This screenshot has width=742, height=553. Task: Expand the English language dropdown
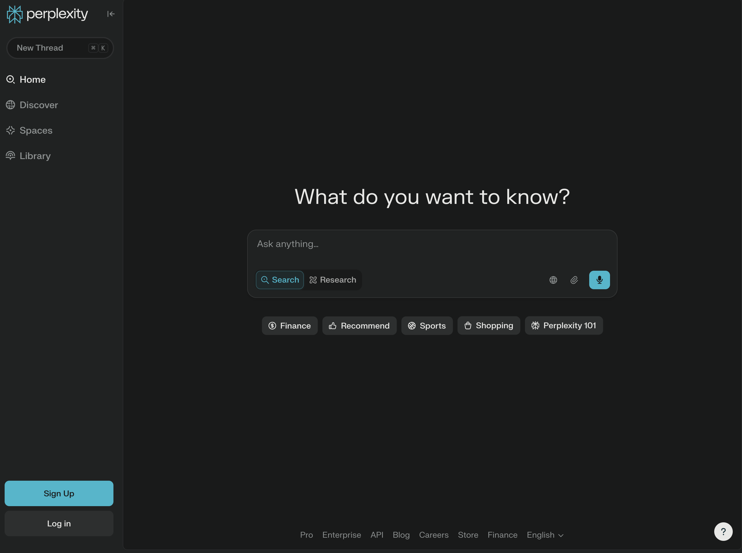point(545,535)
